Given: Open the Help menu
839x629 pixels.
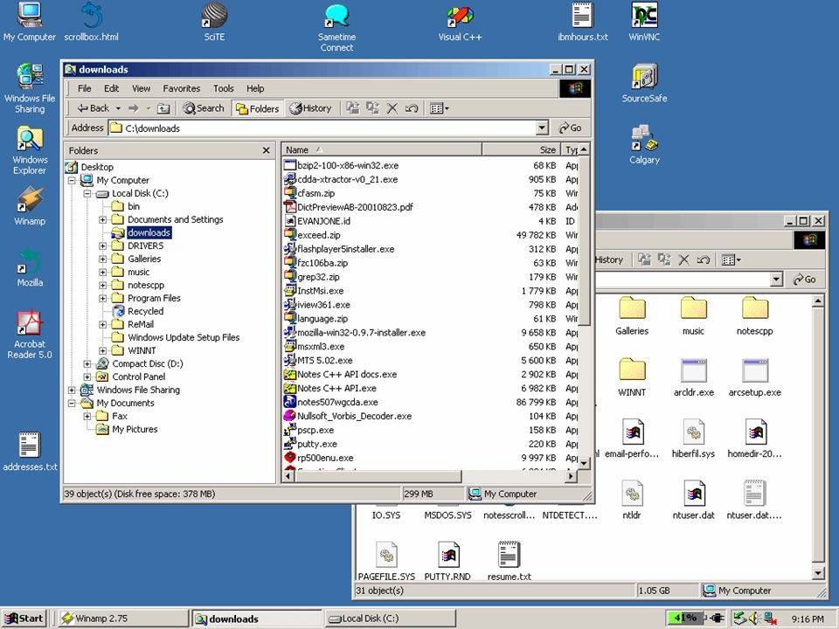Looking at the screenshot, I should (x=255, y=88).
